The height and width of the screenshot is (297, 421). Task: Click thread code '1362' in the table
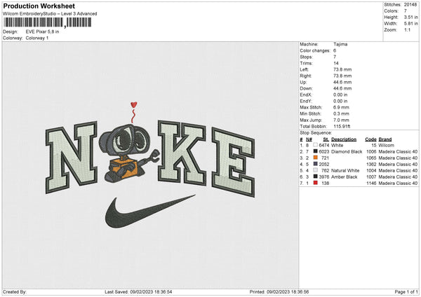372,165
